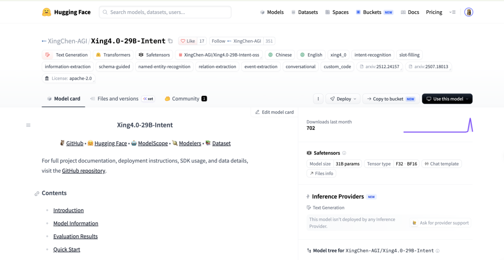
Task: Click the intent-recognition tag
Action: click(x=372, y=55)
